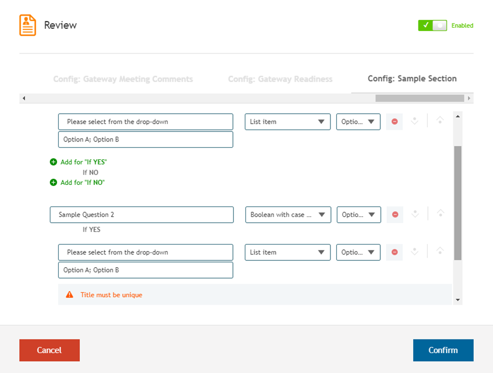Edit second 'Please select from the drop-down' title field
The image size is (493, 373).
coord(146,252)
